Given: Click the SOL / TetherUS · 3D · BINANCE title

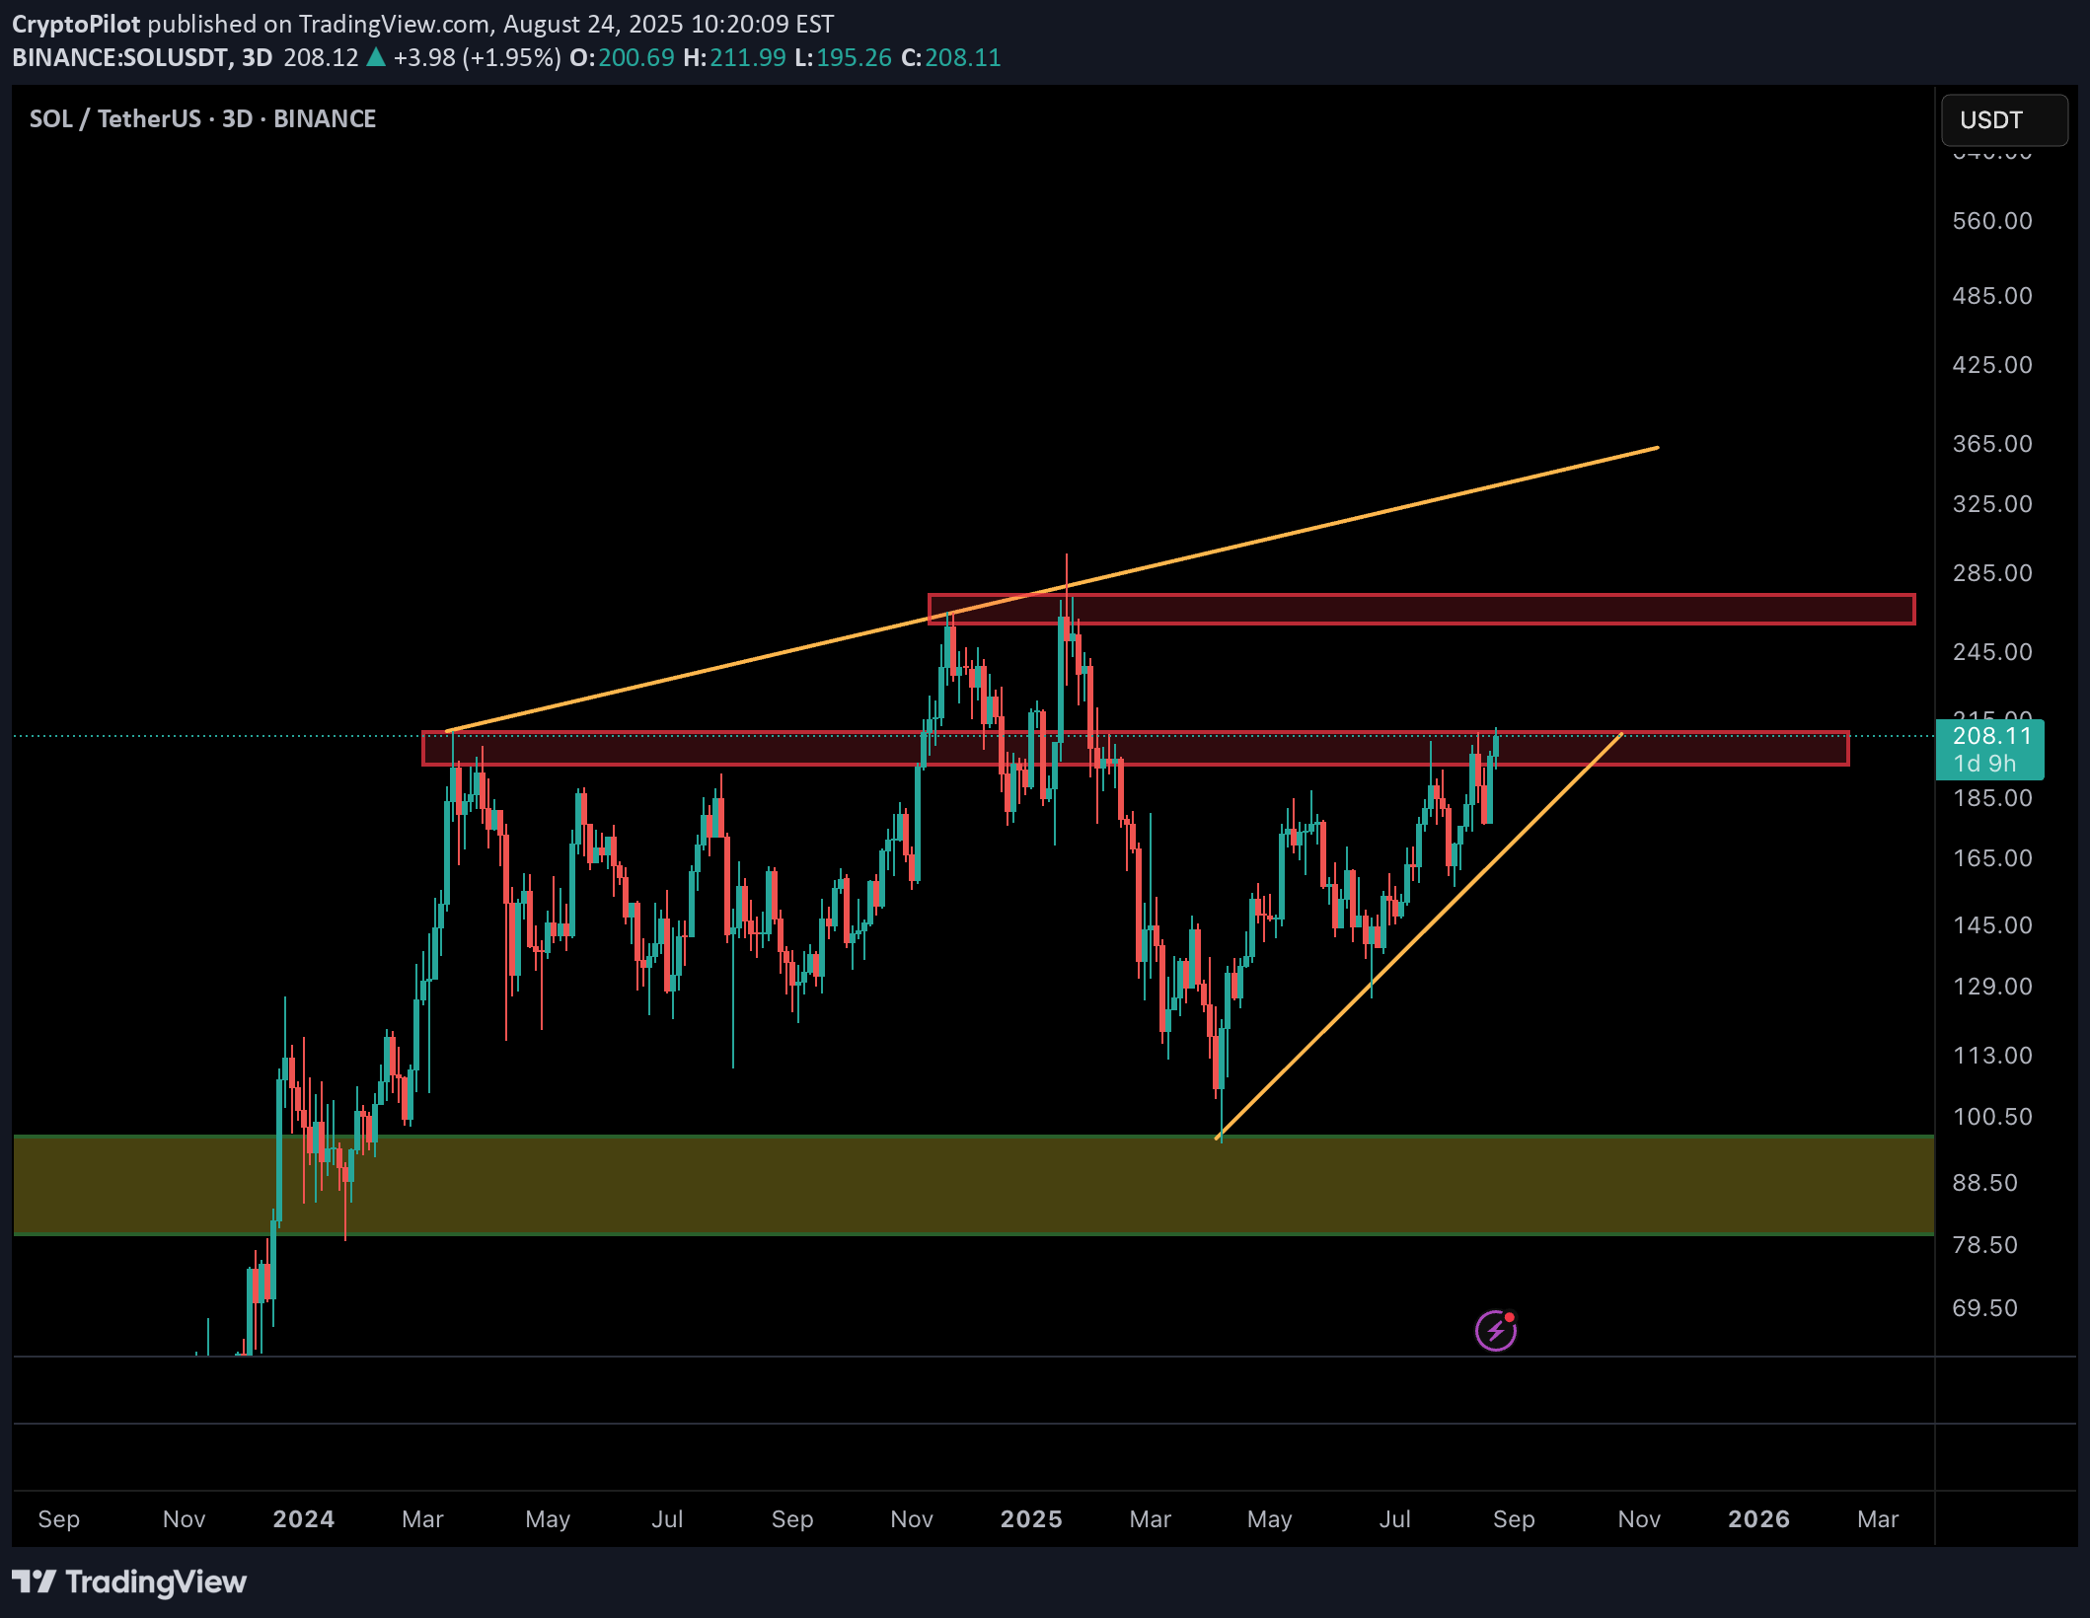Looking at the screenshot, I should pyautogui.click(x=202, y=118).
